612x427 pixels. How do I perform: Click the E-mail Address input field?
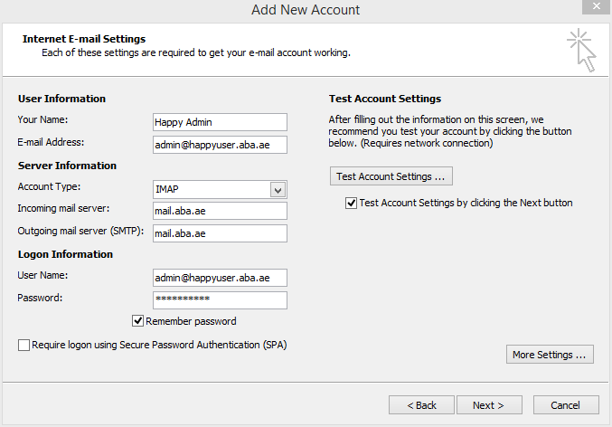(220, 145)
